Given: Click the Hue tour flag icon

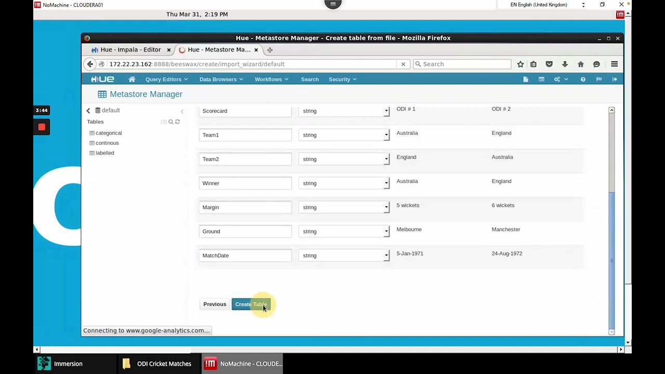Looking at the screenshot, I should [598, 79].
